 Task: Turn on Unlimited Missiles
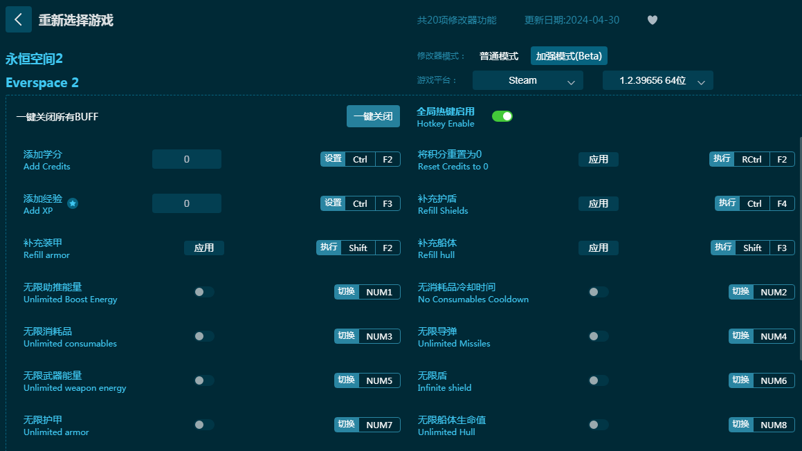tap(598, 336)
